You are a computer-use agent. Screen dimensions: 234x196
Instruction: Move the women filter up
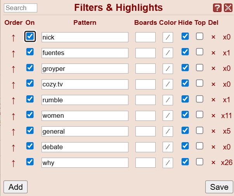coord(14,116)
